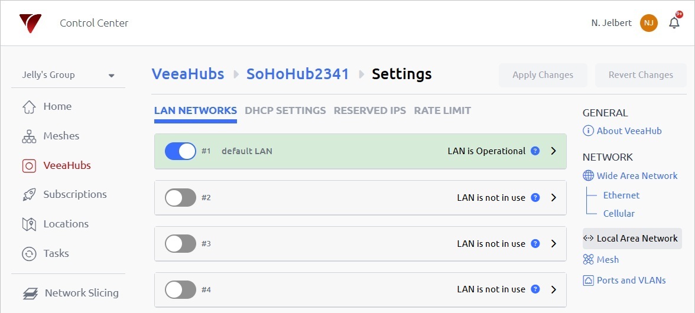Viewport: 695px width, 313px height.
Task: Open Subscriptions in sidebar
Action: point(75,195)
